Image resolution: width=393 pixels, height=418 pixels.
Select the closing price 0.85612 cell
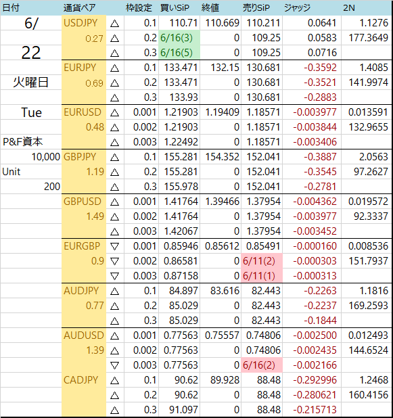click(x=221, y=246)
